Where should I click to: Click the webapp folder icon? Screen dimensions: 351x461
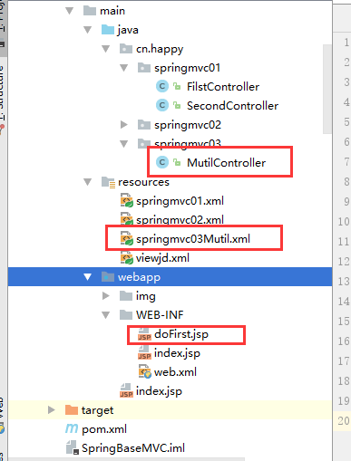[108, 277]
